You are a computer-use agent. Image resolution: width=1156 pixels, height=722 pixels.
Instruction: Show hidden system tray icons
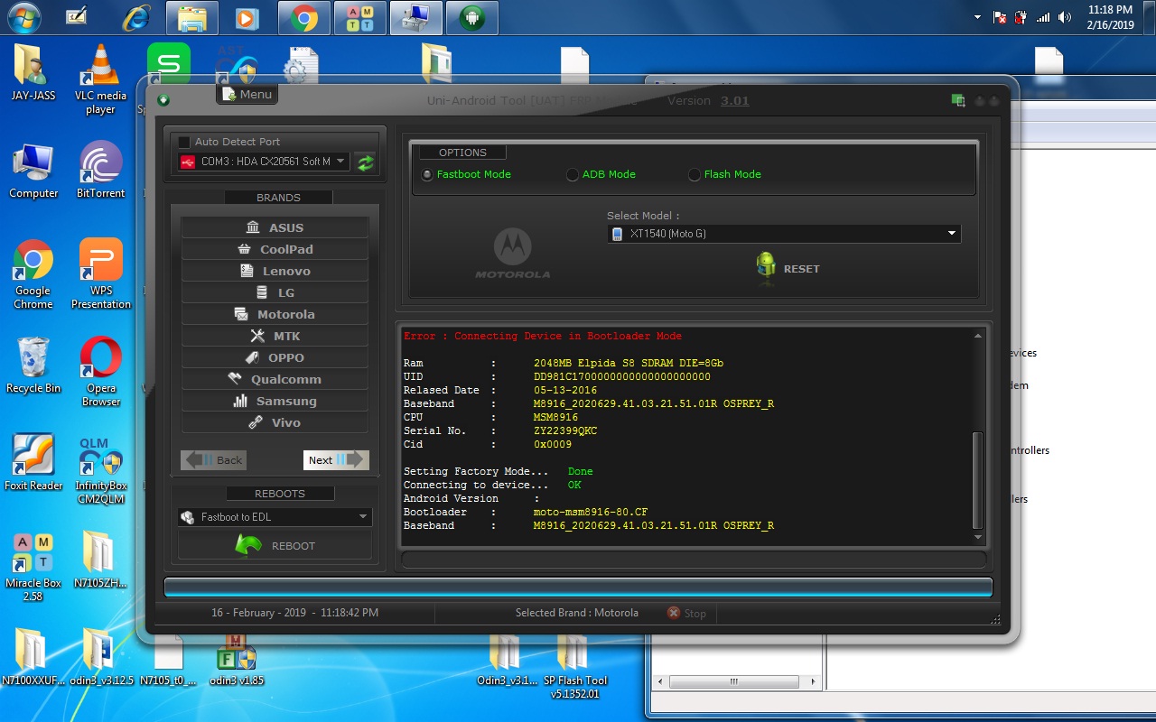coord(977,17)
